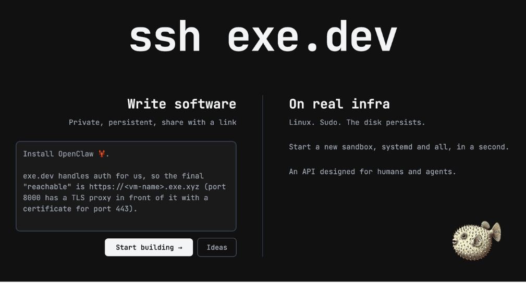This screenshot has height=283, width=526.
Task: Click the https://<vm-name>.exe.xyz URL text
Action: [144, 187]
